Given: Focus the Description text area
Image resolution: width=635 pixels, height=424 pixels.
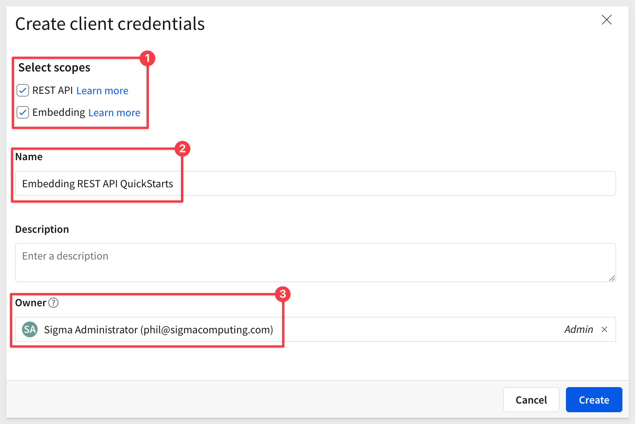Looking at the screenshot, I should point(315,262).
